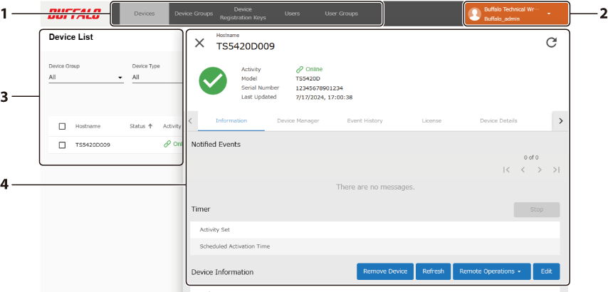Check the TS5420D009 row checkbox
Image resolution: width=608 pixels, height=292 pixels.
click(x=62, y=145)
